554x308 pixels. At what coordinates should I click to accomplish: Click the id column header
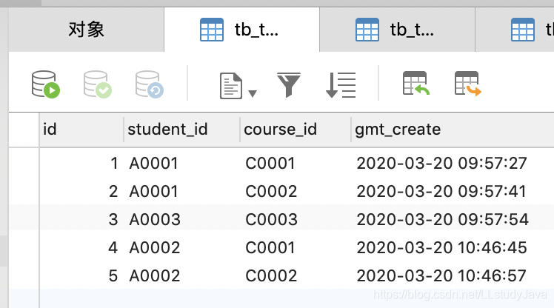click(81, 130)
